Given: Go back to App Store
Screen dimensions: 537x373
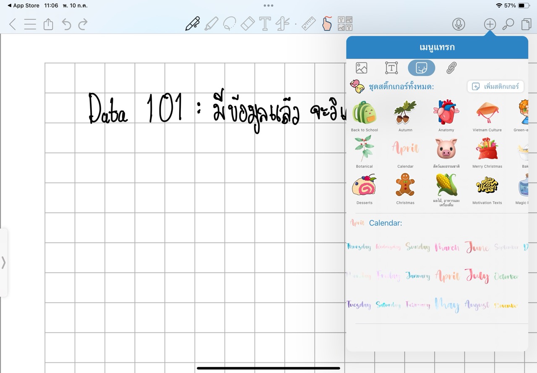Looking at the screenshot, I should tap(23, 5).
